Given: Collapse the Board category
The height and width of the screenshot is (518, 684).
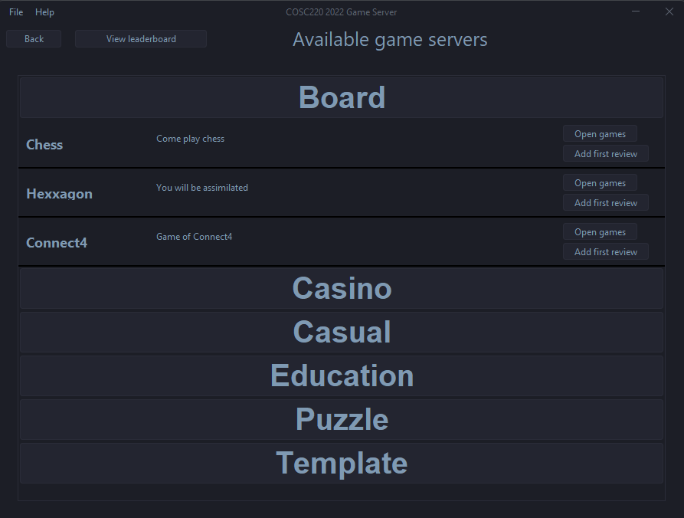Looking at the screenshot, I should click(342, 97).
